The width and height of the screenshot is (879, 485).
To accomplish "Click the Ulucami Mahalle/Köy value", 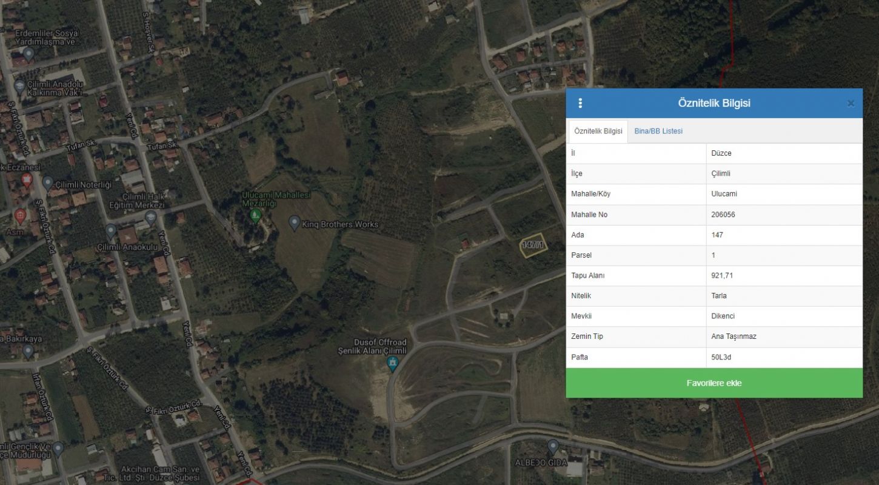I will (x=724, y=194).
